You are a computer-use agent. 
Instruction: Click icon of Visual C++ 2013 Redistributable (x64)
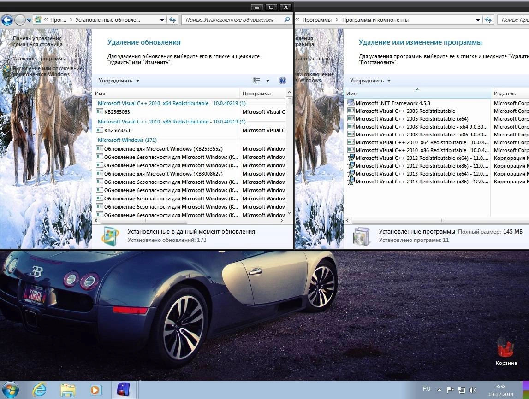click(x=351, y=173)
